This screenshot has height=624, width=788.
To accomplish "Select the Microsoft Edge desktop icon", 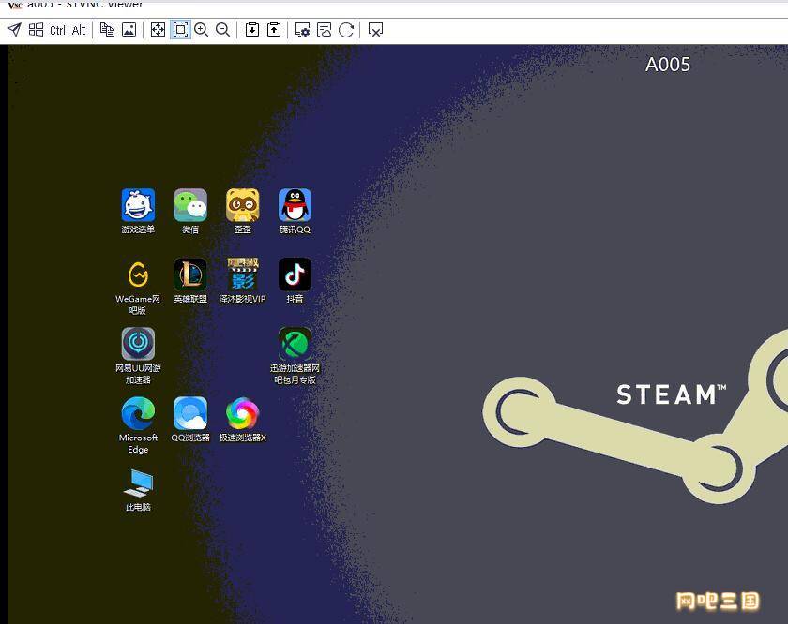I will (x=138, y=425).
